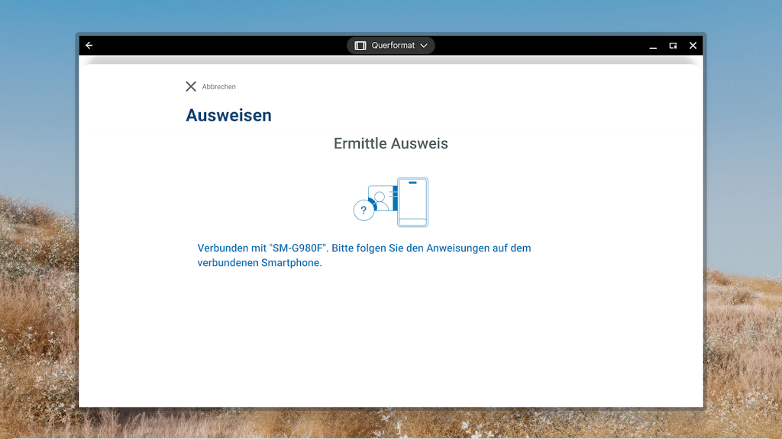Click the "verbundenen Smartphone" text line
Image resolution: width=782 pixels, height=439 pixels.
(260, 263)
